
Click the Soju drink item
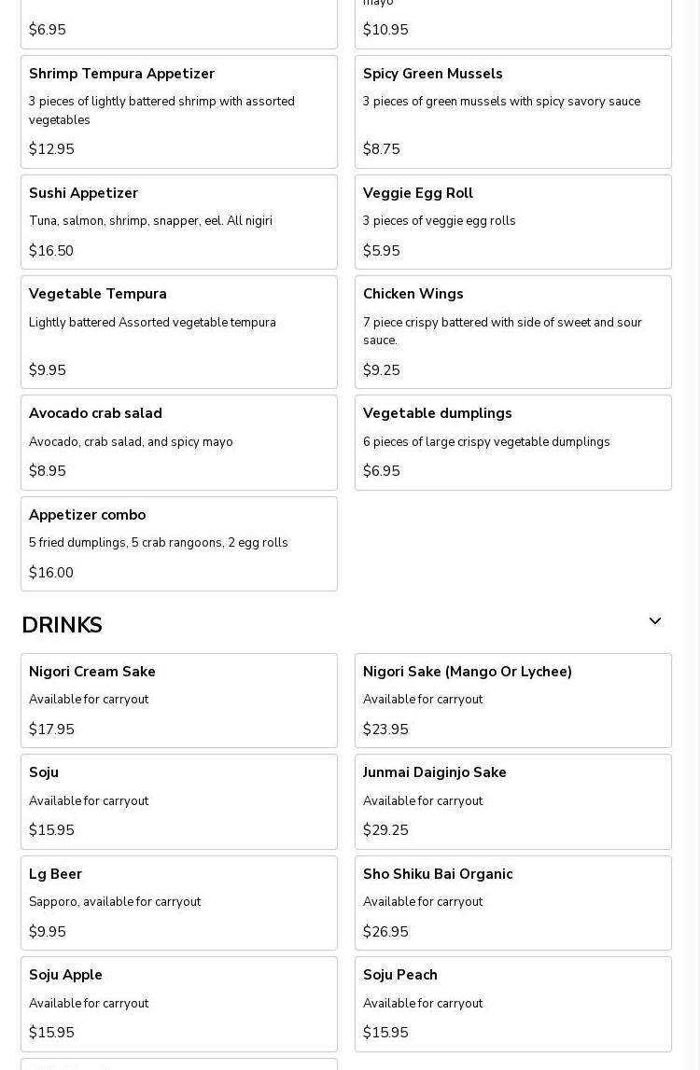pyautogui.click(x=179, y=801)
